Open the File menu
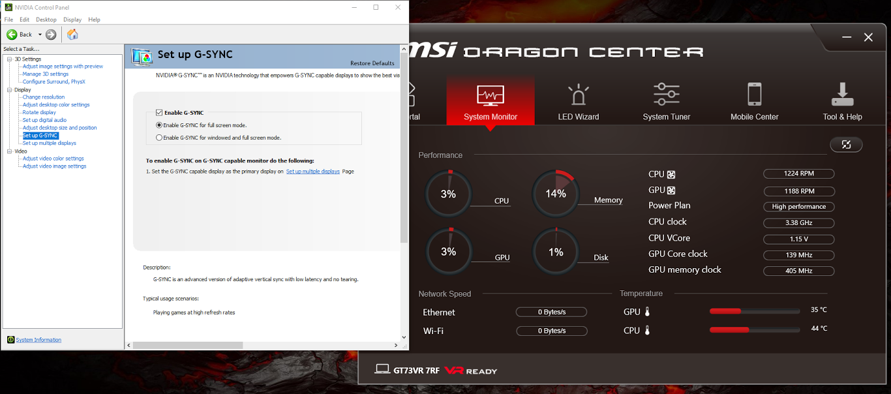 click(8, 20)
